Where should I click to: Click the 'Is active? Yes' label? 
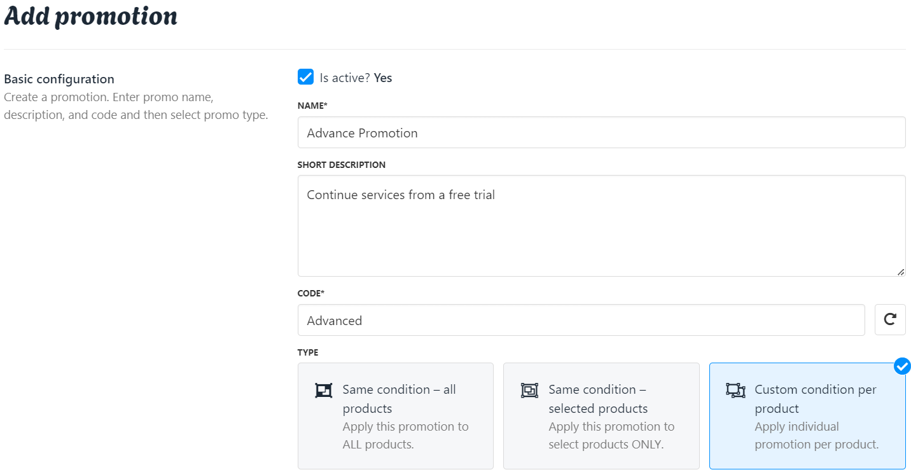356,78
